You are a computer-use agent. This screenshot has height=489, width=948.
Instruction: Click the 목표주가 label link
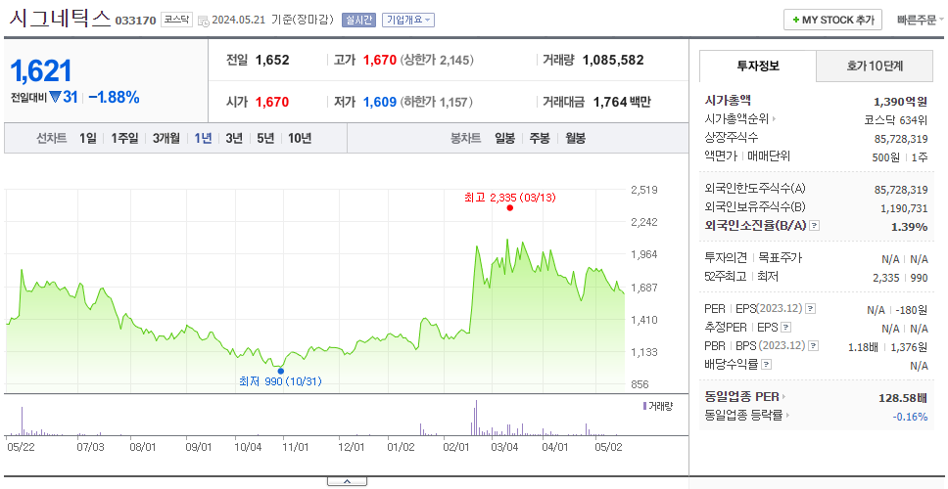click(781, 258)
